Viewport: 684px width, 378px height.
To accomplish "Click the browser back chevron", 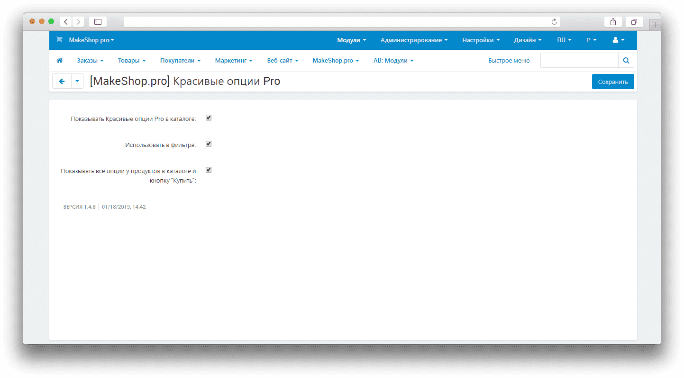I will (x=66, y=22).
